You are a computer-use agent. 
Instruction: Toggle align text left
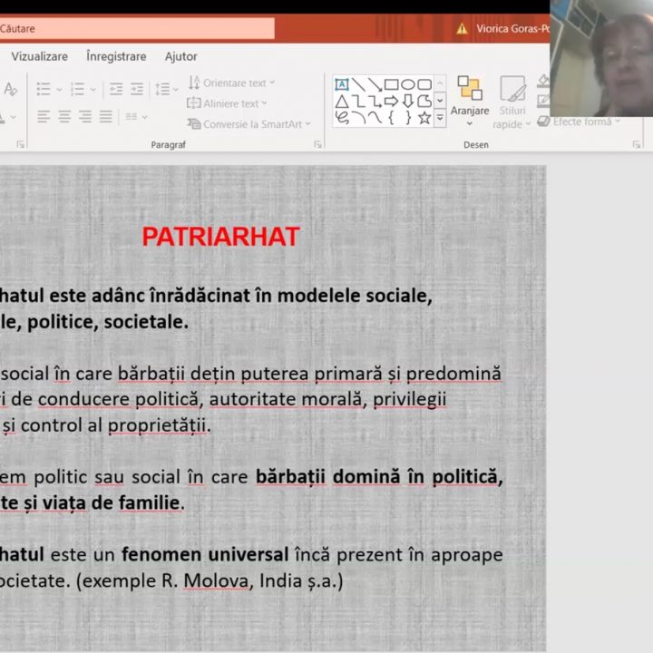pyautogui.click(x=44, y=116)
